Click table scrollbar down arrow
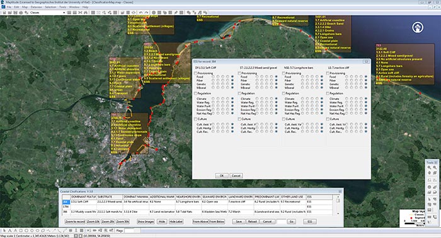Viewport: 441px width, 238px height. [x=338, y=214]
